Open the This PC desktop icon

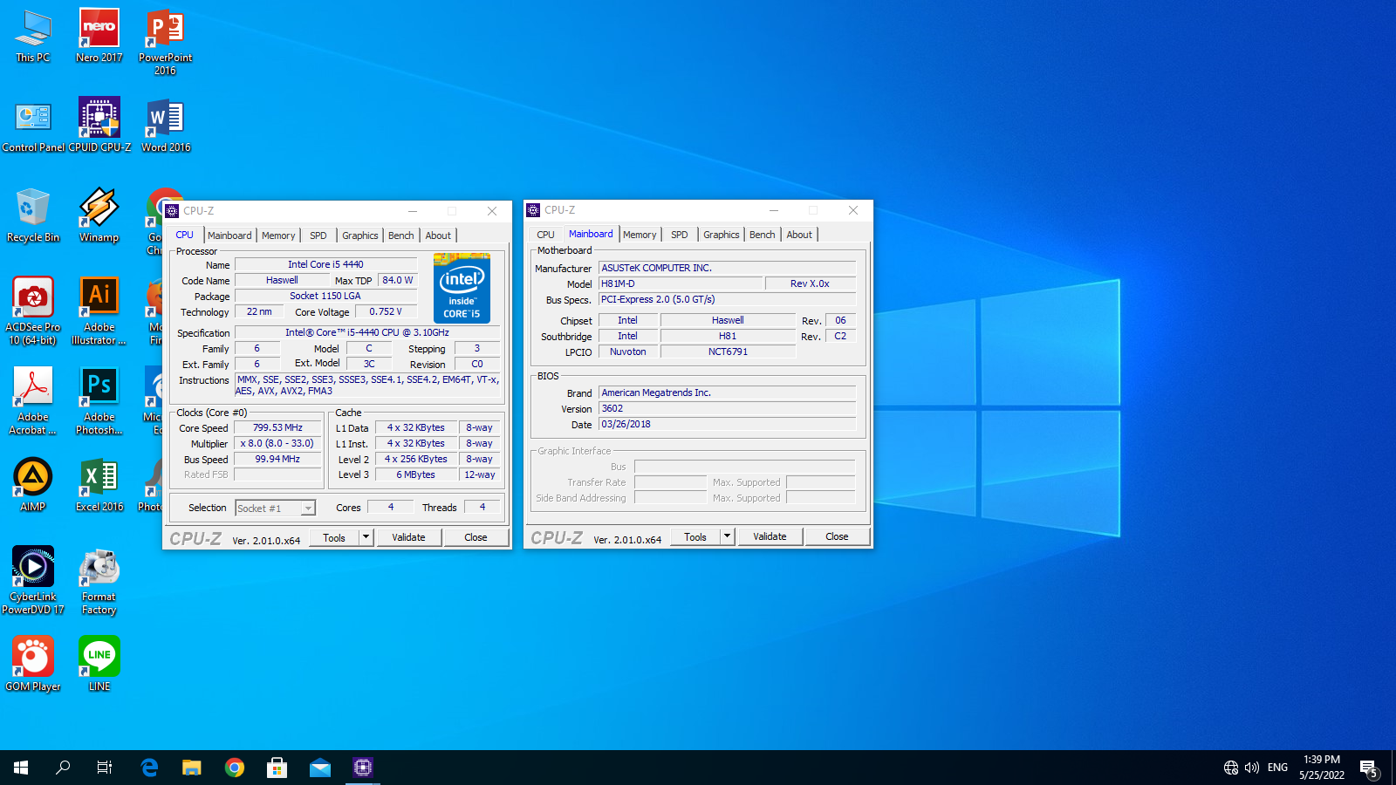click(x=33, y=36)
